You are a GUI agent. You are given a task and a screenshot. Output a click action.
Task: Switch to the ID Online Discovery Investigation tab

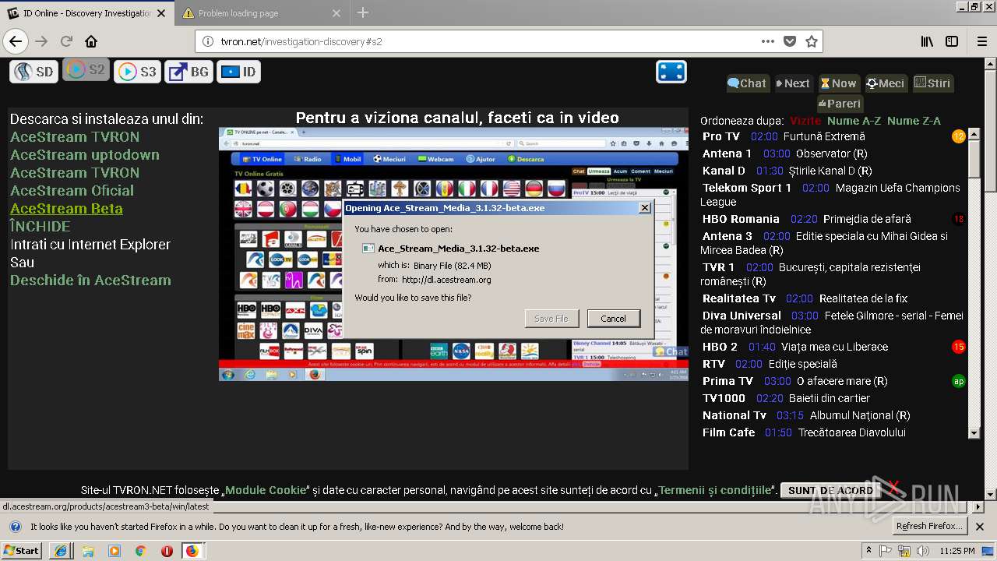(87, 13)
